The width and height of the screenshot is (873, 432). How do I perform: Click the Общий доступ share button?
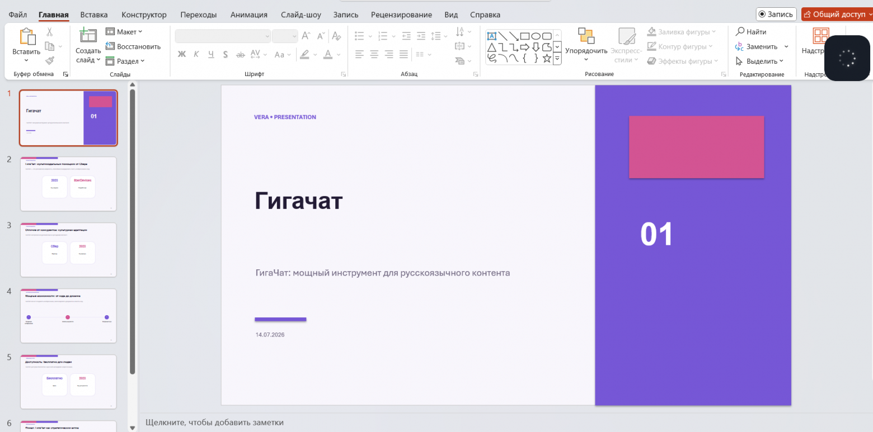coord(836,15)
